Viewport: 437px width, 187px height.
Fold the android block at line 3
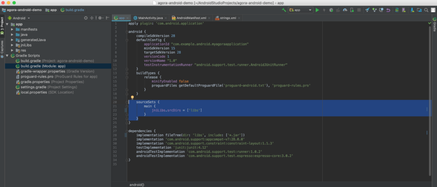(x=127, y=32)
